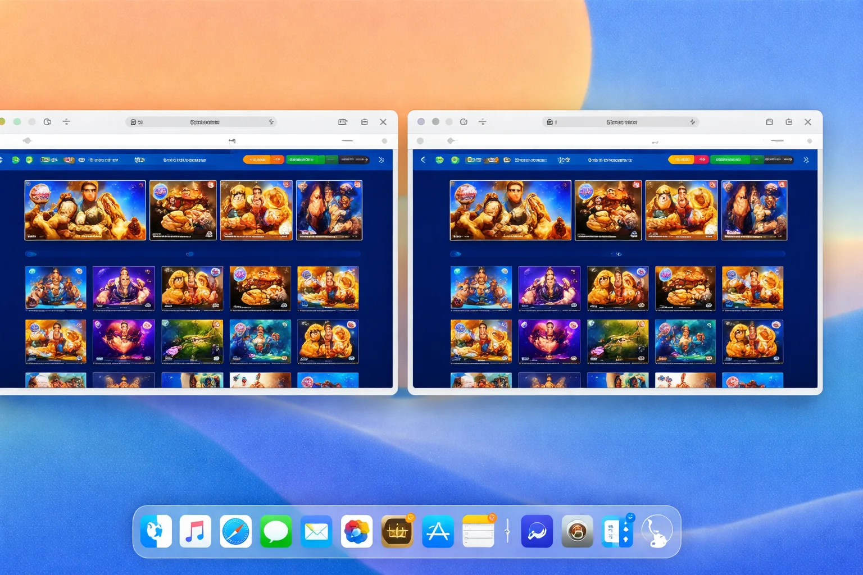Viewport: 863px width, 575px height.
Task: Click the red pill button in the right window
Action: click(x=702, y=159)
